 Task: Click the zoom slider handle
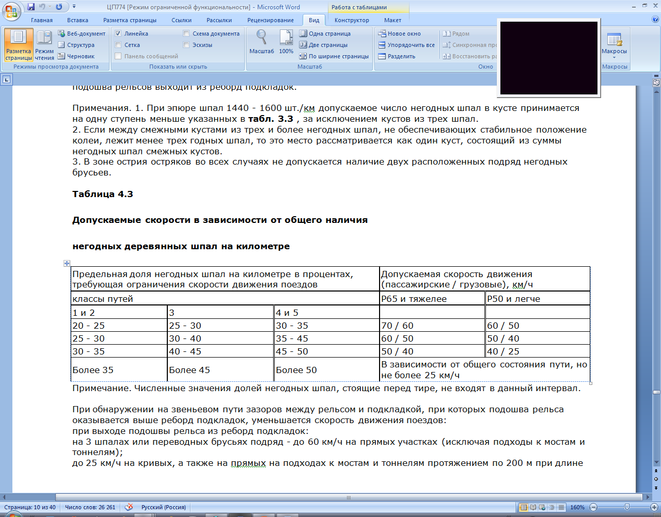click(627, 508)
